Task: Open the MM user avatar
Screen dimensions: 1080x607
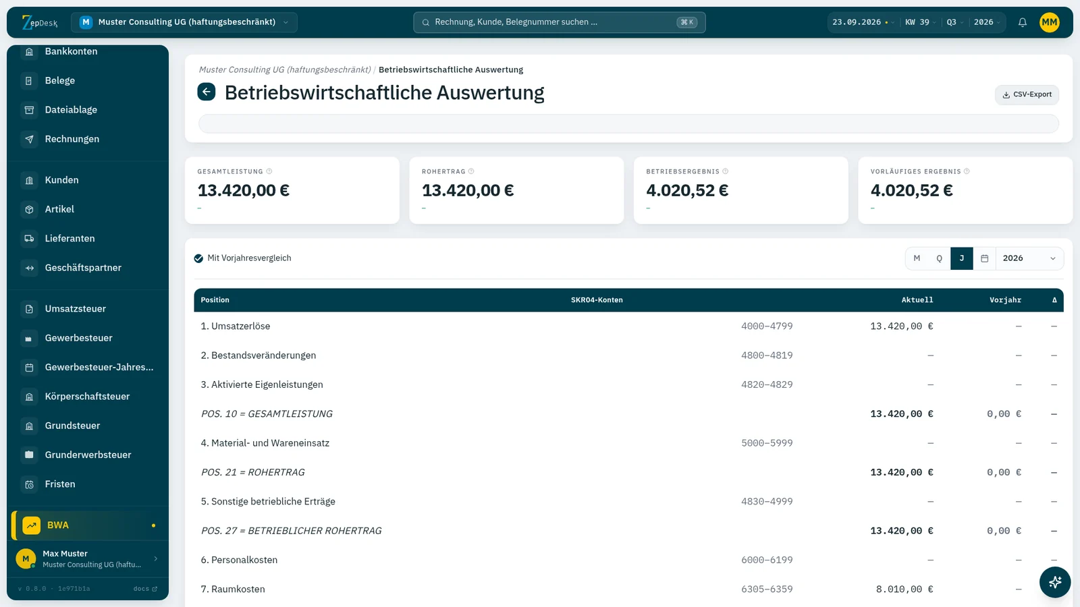Action: tap(1050, 22)
